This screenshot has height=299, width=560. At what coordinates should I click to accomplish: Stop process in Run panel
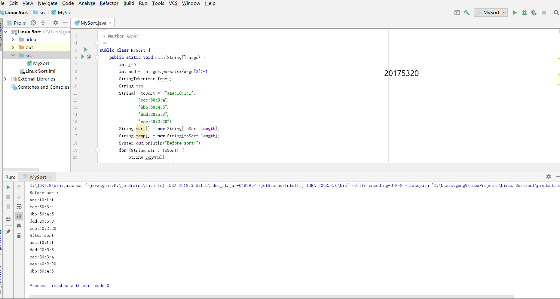point(8,197)
